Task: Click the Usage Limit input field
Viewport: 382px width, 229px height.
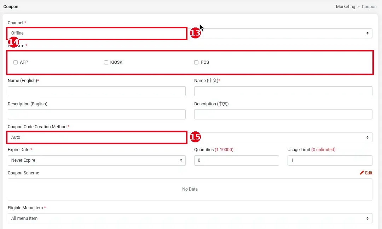Action: [330, 160]
